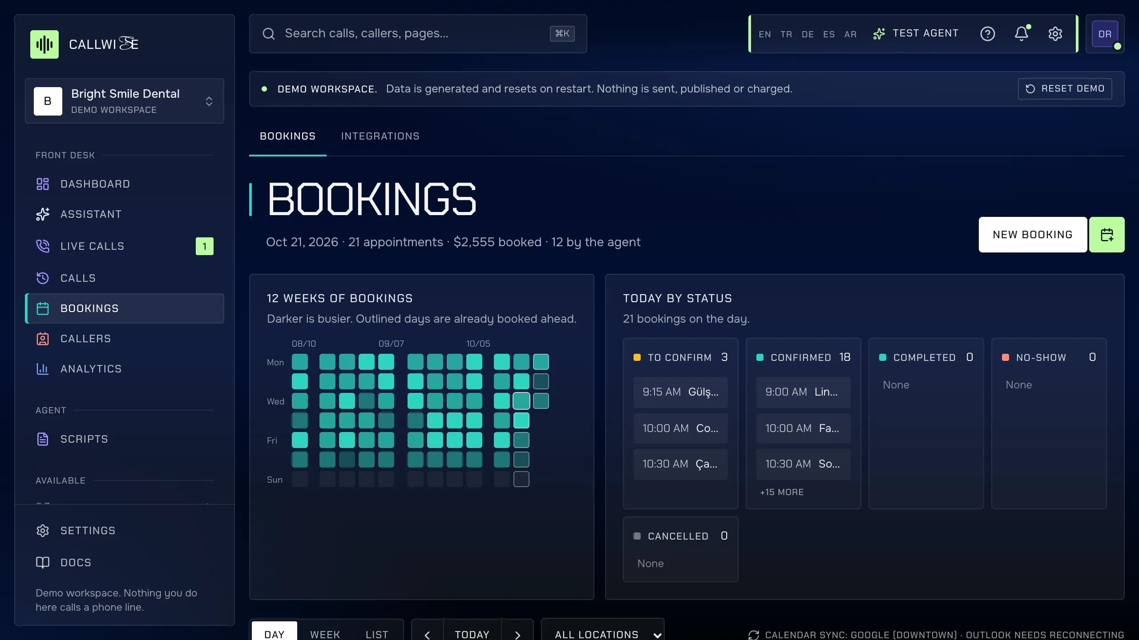The height and width of the screenshot is (640, 1139).
Task: Open the notifications bell icon
Action: tap(1022, 34)
